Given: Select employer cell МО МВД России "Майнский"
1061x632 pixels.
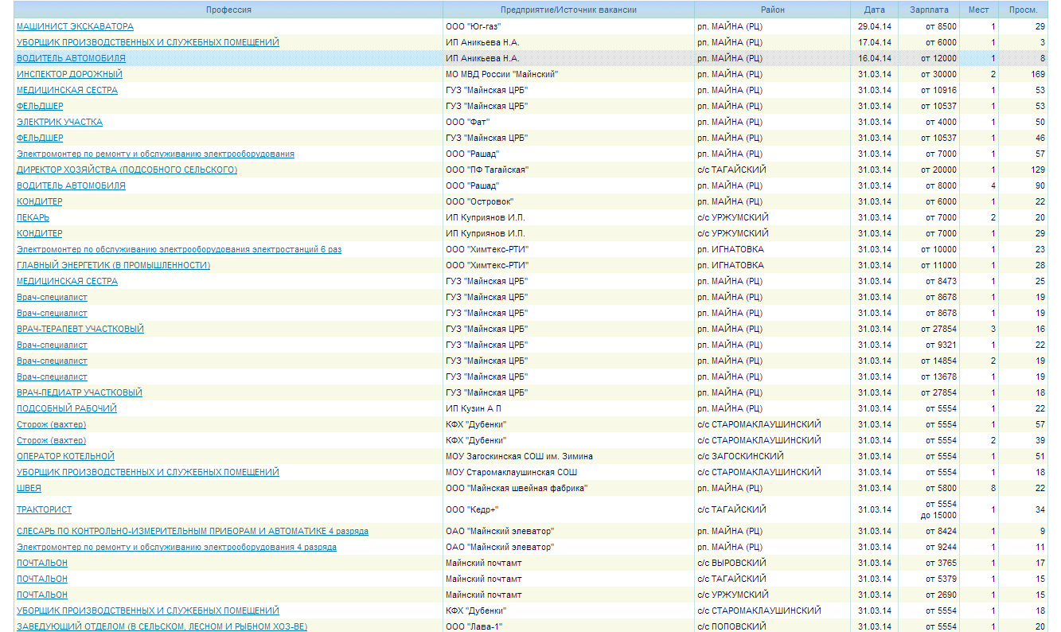Looking at the screenshot, I should pos(568,74).
